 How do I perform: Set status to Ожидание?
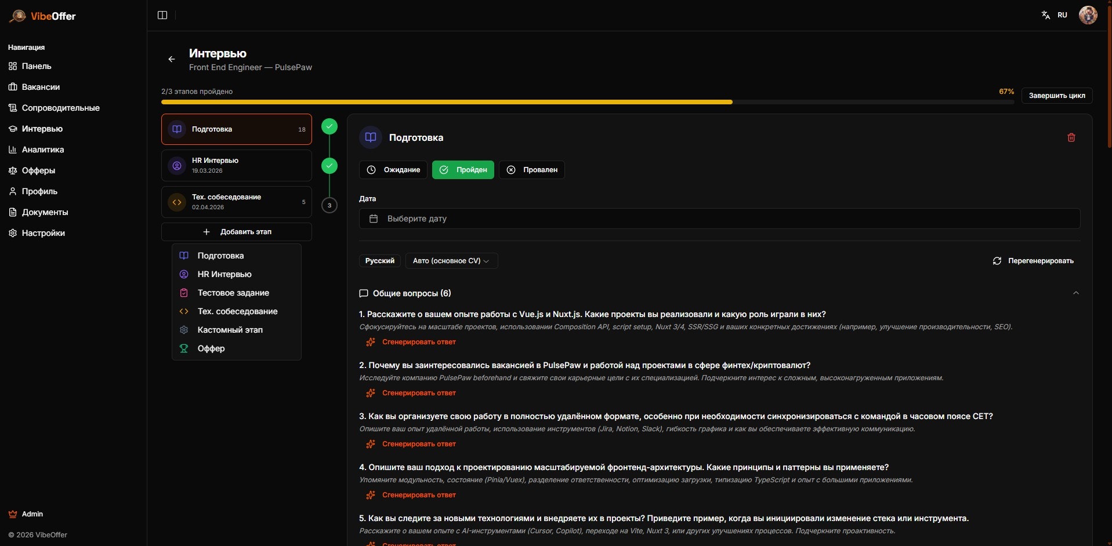click(393, 170)
